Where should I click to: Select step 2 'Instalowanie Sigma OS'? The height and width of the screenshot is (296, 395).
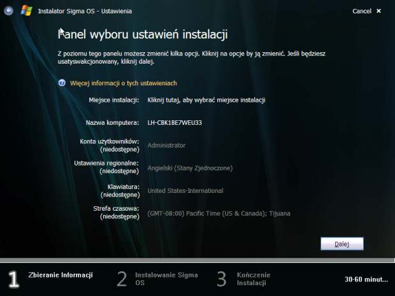click(x=158, y=279)
